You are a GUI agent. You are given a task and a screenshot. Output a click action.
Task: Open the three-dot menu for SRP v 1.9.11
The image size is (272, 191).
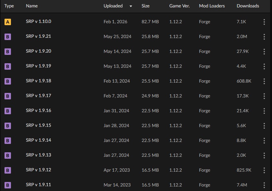264,185
